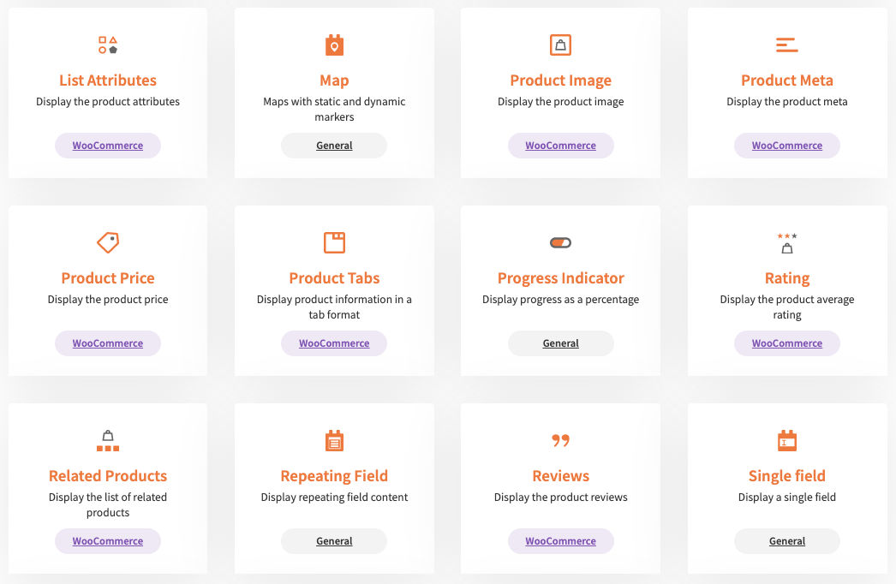Select the Product Tabs icon
This screenshot has width=896, height=584.
(334, 242)
